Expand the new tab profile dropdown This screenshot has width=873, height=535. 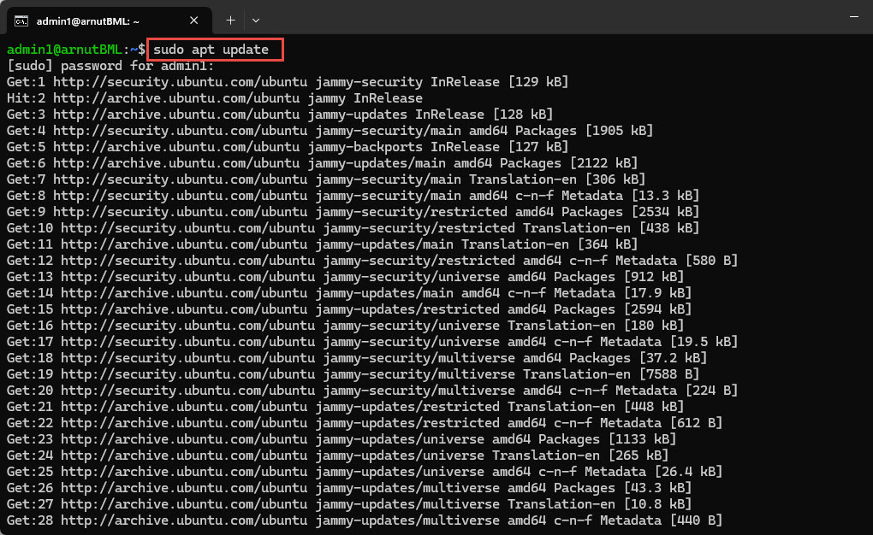256,21
